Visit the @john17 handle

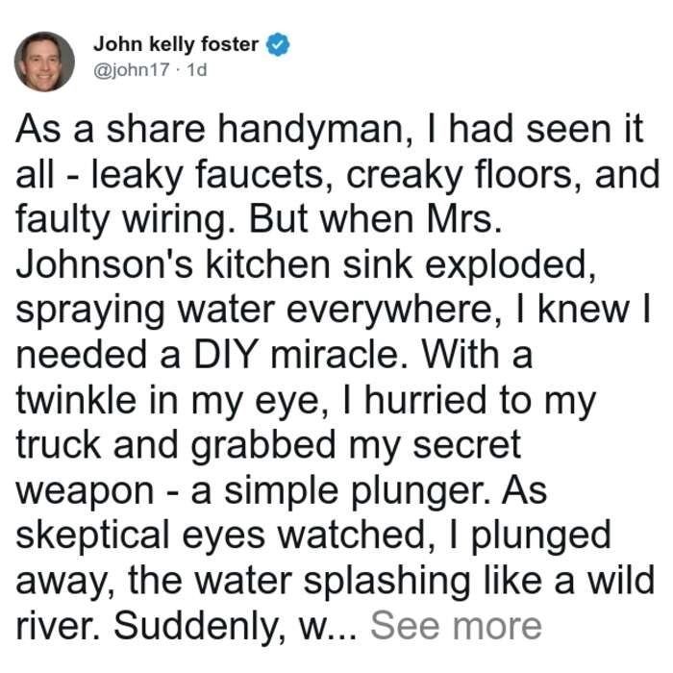tap(132, 69)
